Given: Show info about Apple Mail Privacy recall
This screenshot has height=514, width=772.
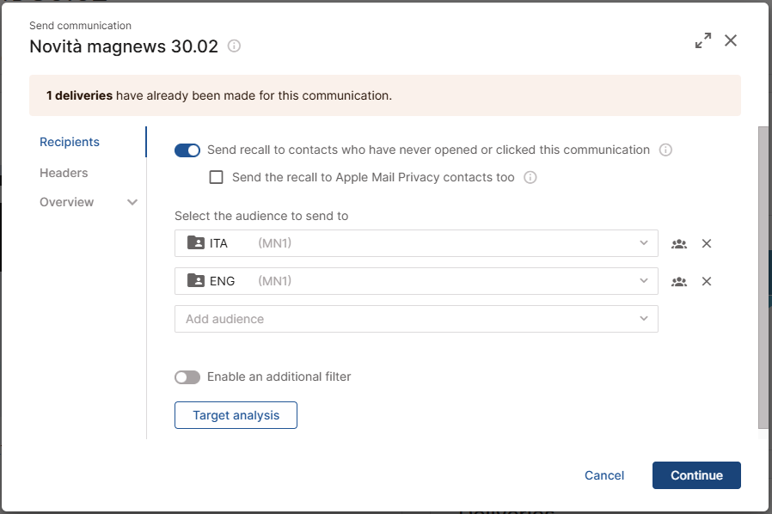Looking at the screenshot, I should coord(530,177).
